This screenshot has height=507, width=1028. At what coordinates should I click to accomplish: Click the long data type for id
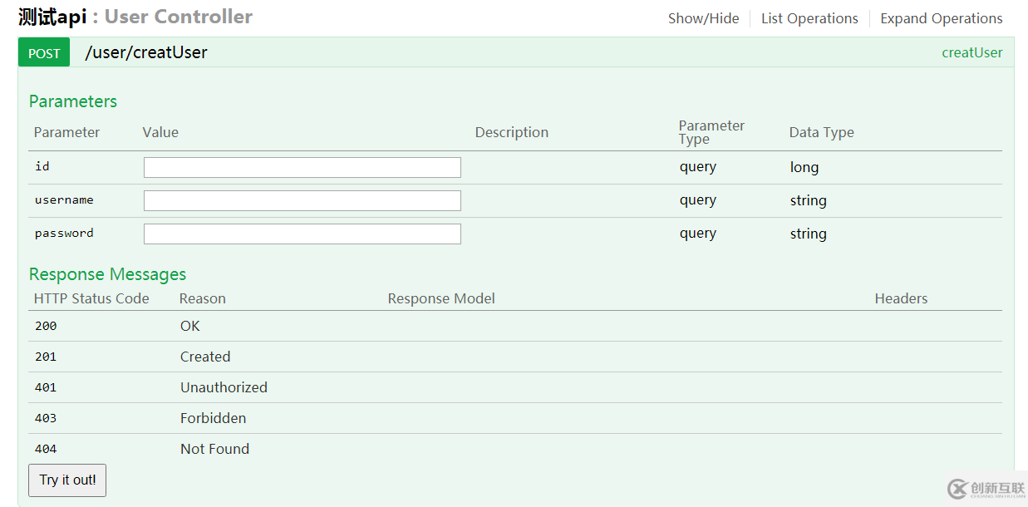[804, 167]
